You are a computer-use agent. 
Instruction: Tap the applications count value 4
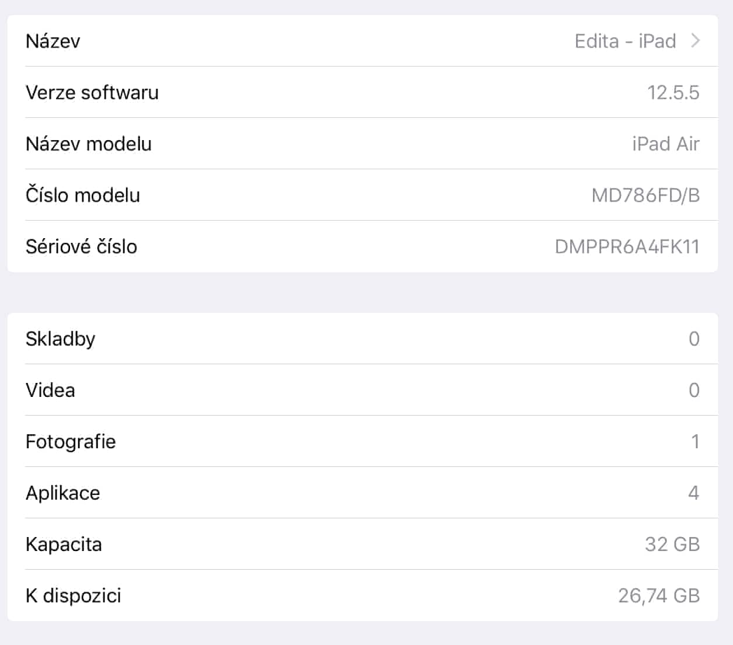tap(693, 493)
